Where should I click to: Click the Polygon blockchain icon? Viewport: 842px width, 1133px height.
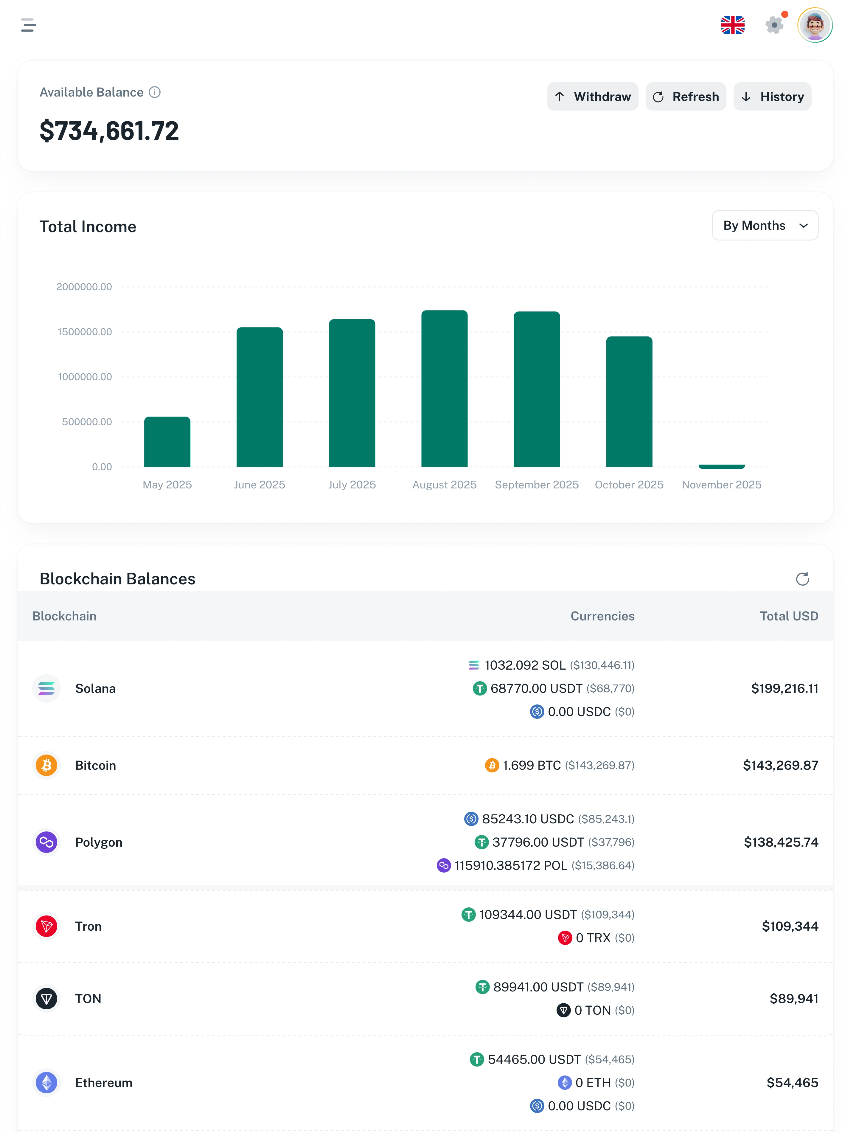[x=46, y=842]
